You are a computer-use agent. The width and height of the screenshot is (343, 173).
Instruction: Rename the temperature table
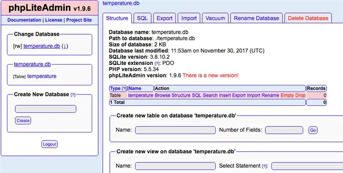tap(270, 95)
